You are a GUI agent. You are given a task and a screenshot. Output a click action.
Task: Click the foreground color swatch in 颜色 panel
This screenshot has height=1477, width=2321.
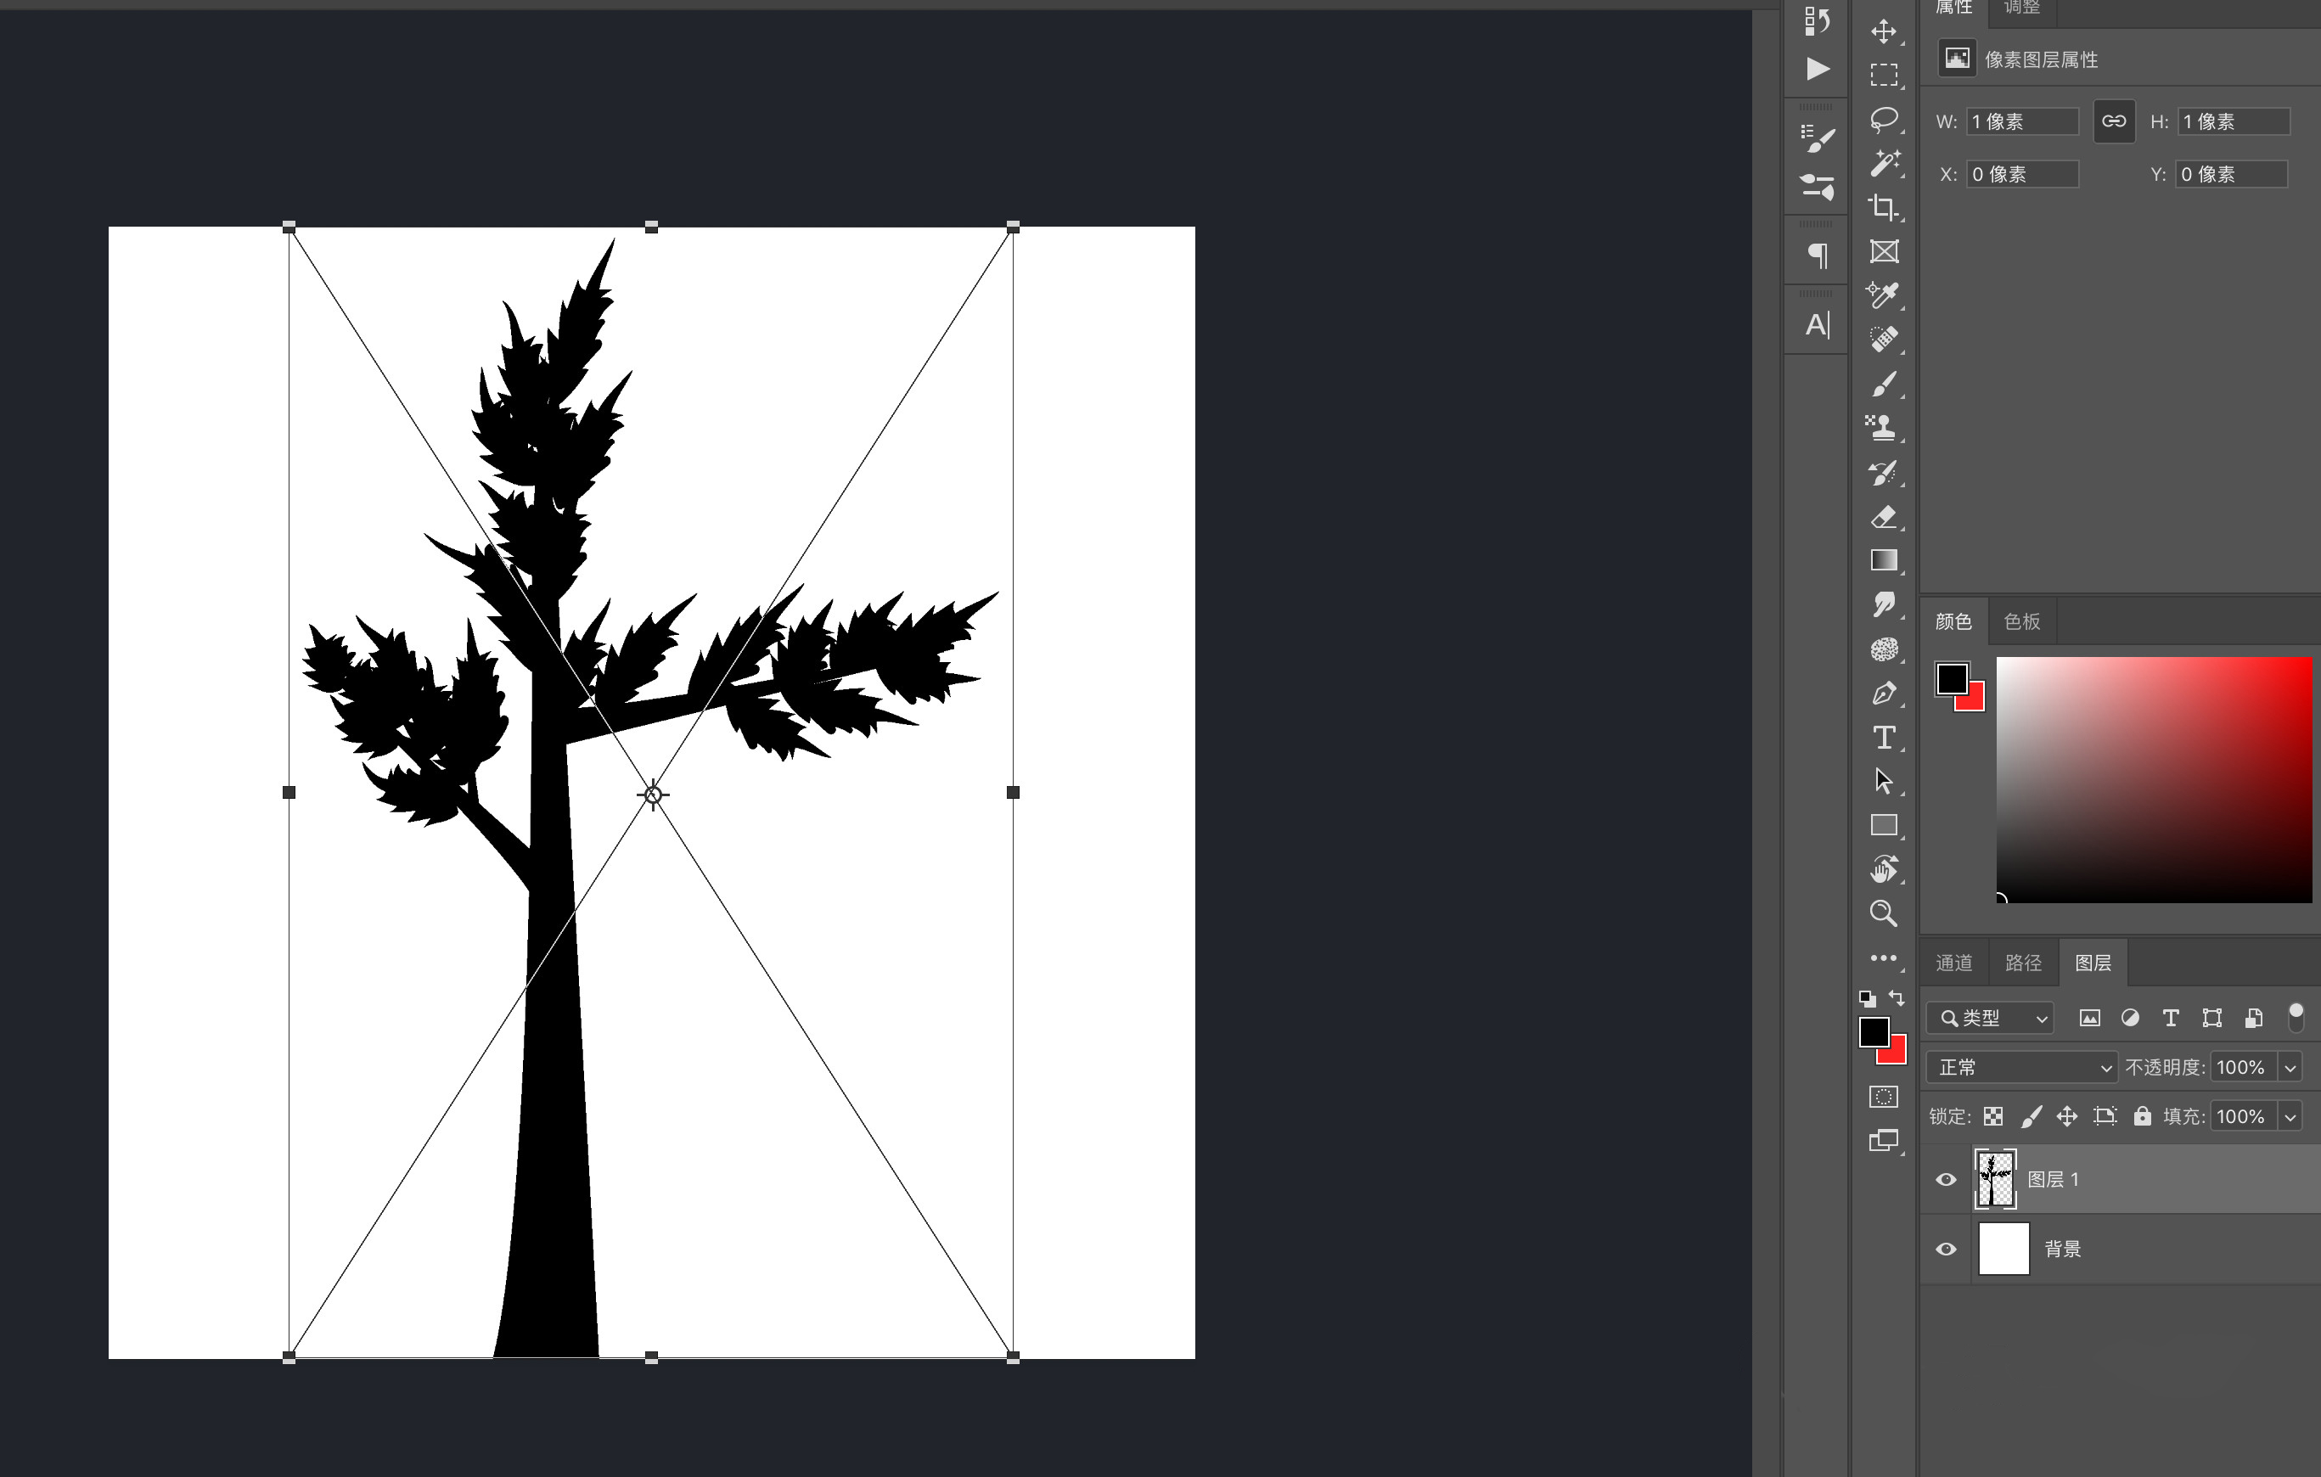pos(1952,678)
